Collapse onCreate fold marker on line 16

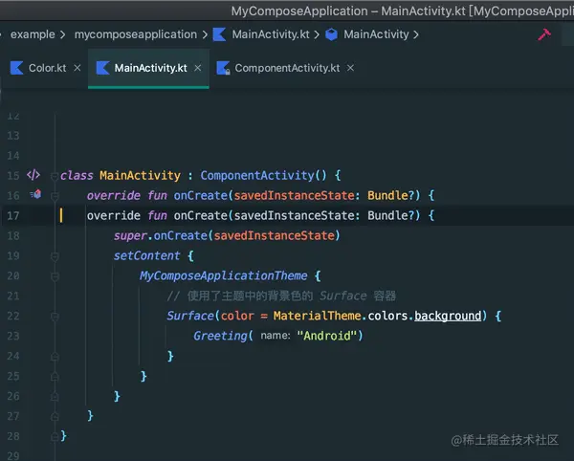tap(55, 196)
